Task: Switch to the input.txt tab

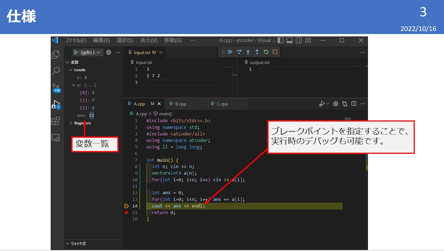Action: tap(144, 53)
